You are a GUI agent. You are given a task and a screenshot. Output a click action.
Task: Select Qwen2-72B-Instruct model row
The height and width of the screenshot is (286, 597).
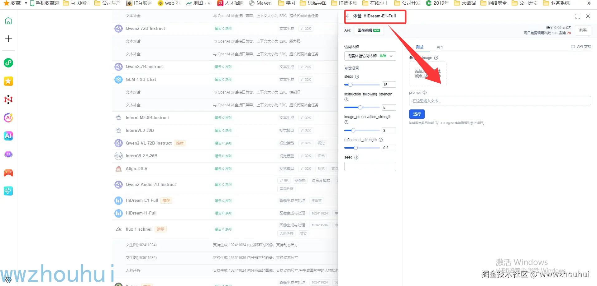click(225, 29)
